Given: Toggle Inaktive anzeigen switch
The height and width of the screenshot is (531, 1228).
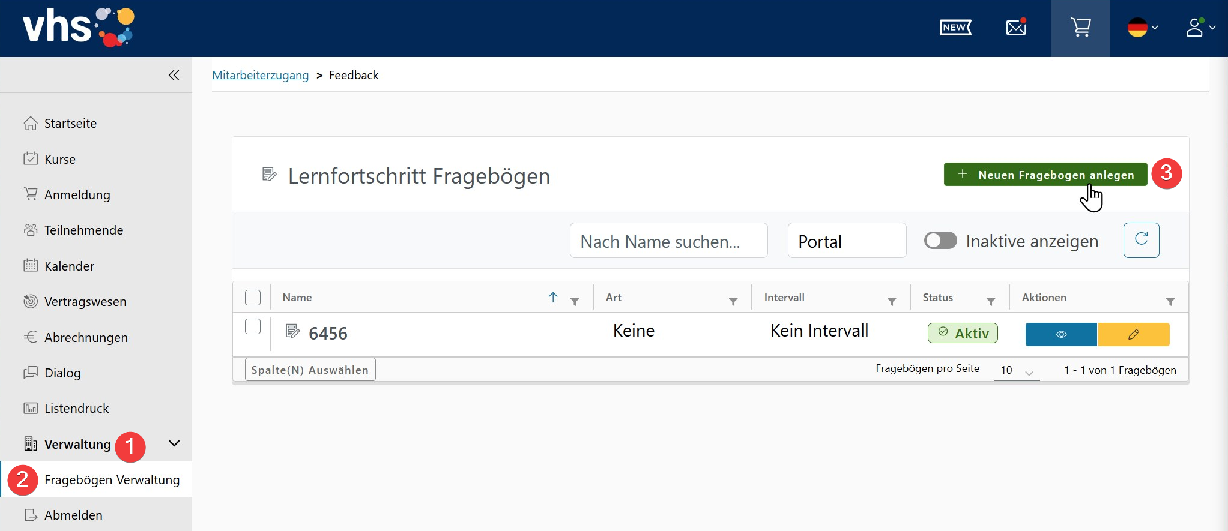Looking at the screenshot, I should coord(940,241).
